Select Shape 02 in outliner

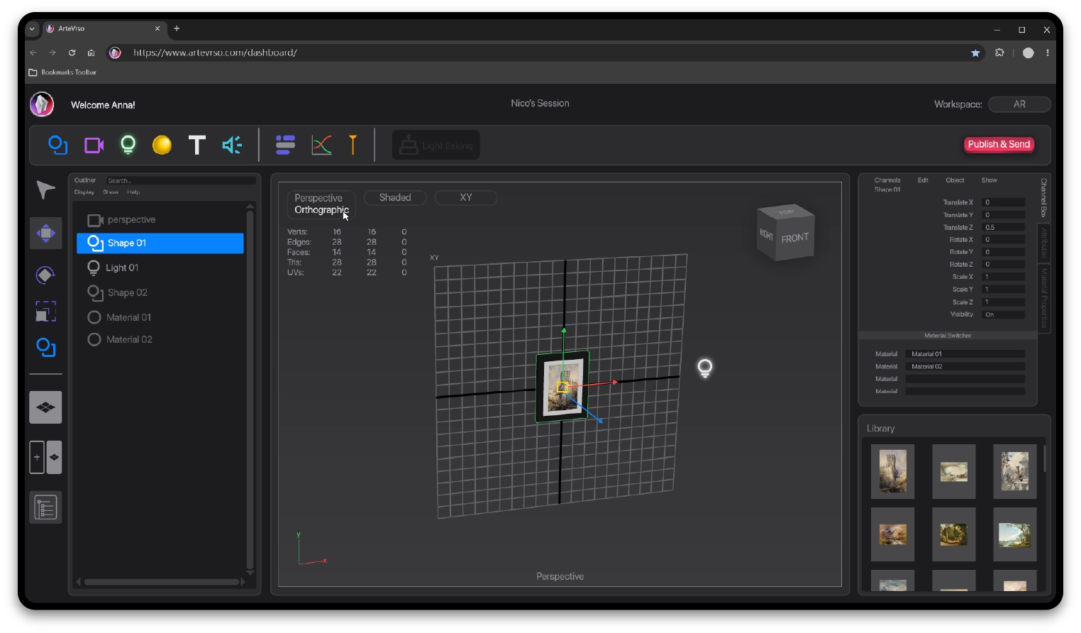(160, 292)
